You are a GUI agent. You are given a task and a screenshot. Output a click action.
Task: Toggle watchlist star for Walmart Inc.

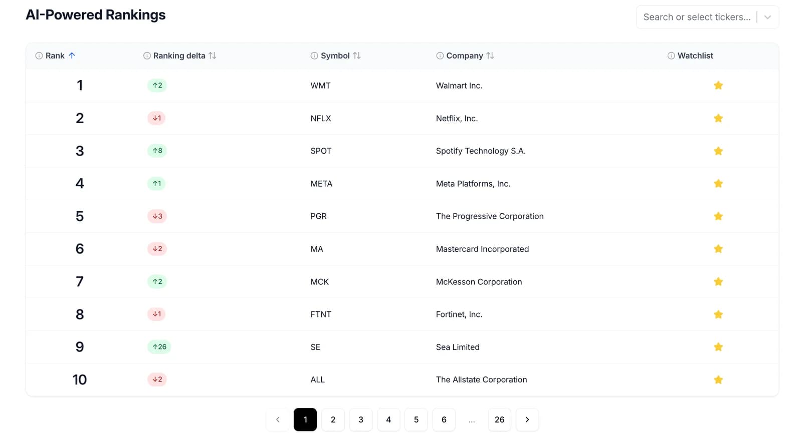pyautogui.click(x=718, y=86)
